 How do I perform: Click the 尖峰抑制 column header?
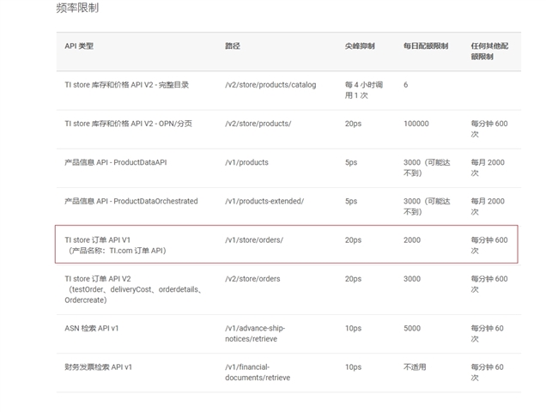pyautogui.click(x=360, y=46)
